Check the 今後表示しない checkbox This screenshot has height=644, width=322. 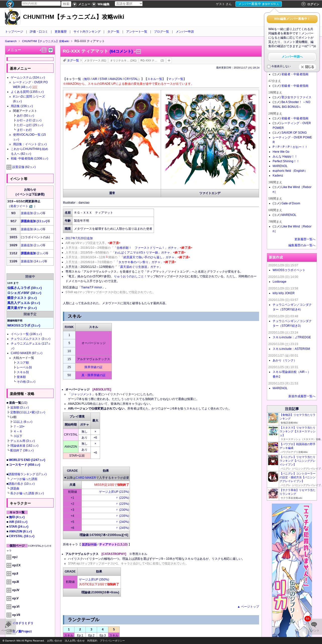pyautogui.click(x=269, y=66)
